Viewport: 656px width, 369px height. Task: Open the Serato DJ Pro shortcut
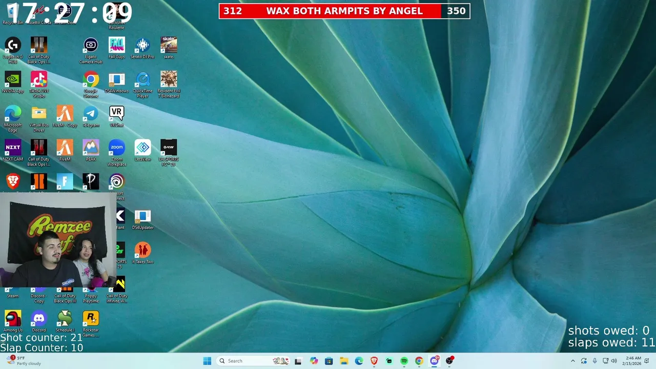[x=142, y=48]
